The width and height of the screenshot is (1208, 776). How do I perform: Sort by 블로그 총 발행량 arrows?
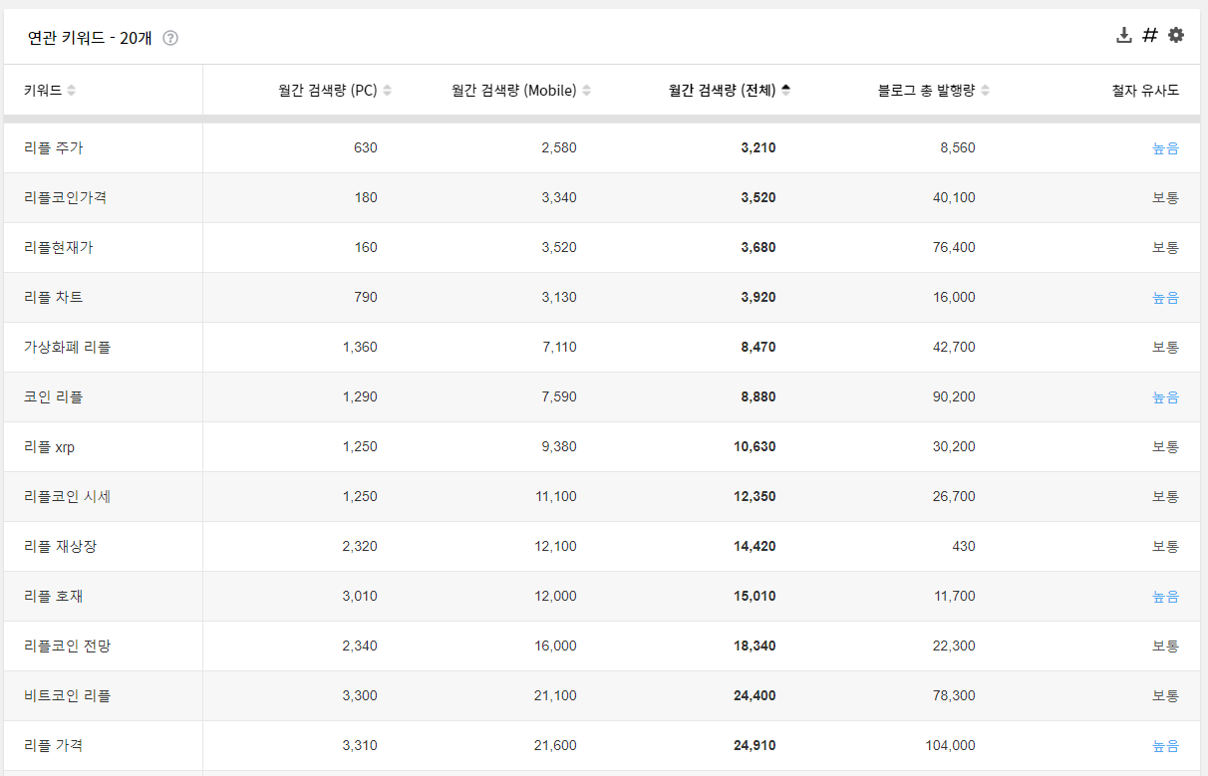pos(985,91)
